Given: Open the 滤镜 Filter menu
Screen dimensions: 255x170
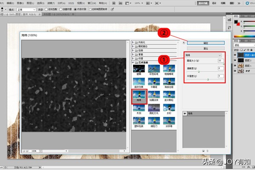Looking at the screenshot, I should pyautogui.click(x=51, y=3).
